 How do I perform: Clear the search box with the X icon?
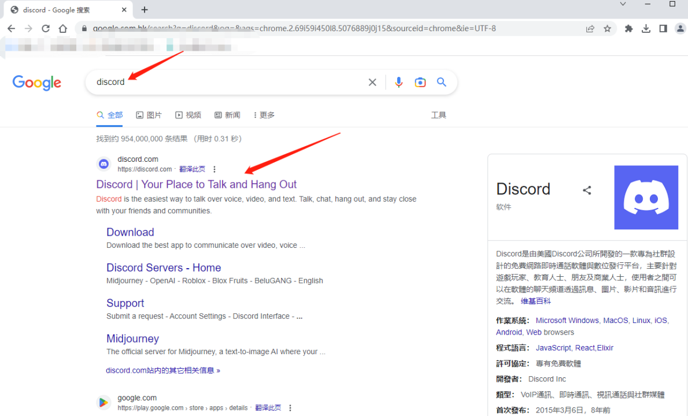click(372, 82)
